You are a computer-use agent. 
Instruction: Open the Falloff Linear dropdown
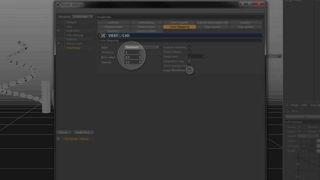(308, 136)
